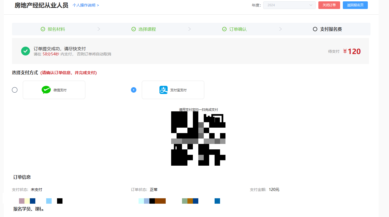Click the green success checkmark icon
The image size is (389, 217).
click(x=26, y=51)
